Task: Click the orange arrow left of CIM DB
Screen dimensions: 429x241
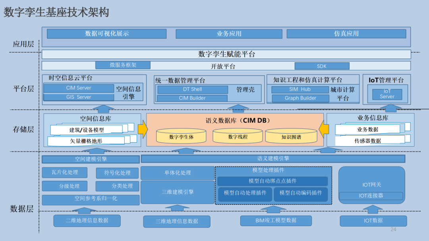Action: [x=143, y=129]
